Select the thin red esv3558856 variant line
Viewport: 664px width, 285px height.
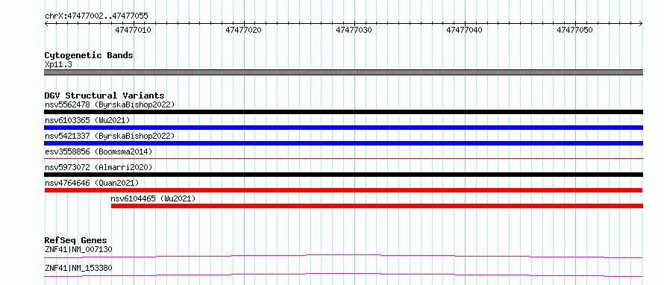[343, 159]
